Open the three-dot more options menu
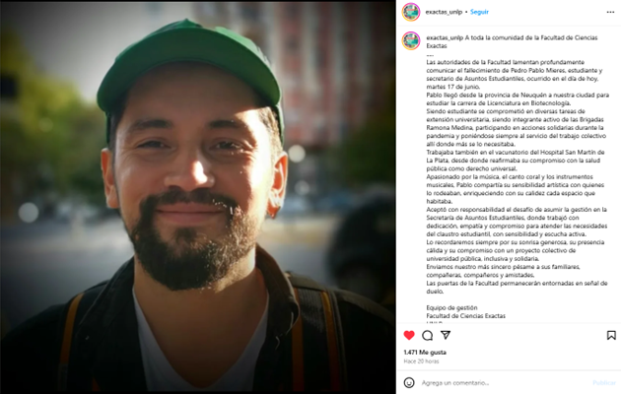Viewport: 621px width, 394px height. tap(610, 12)
